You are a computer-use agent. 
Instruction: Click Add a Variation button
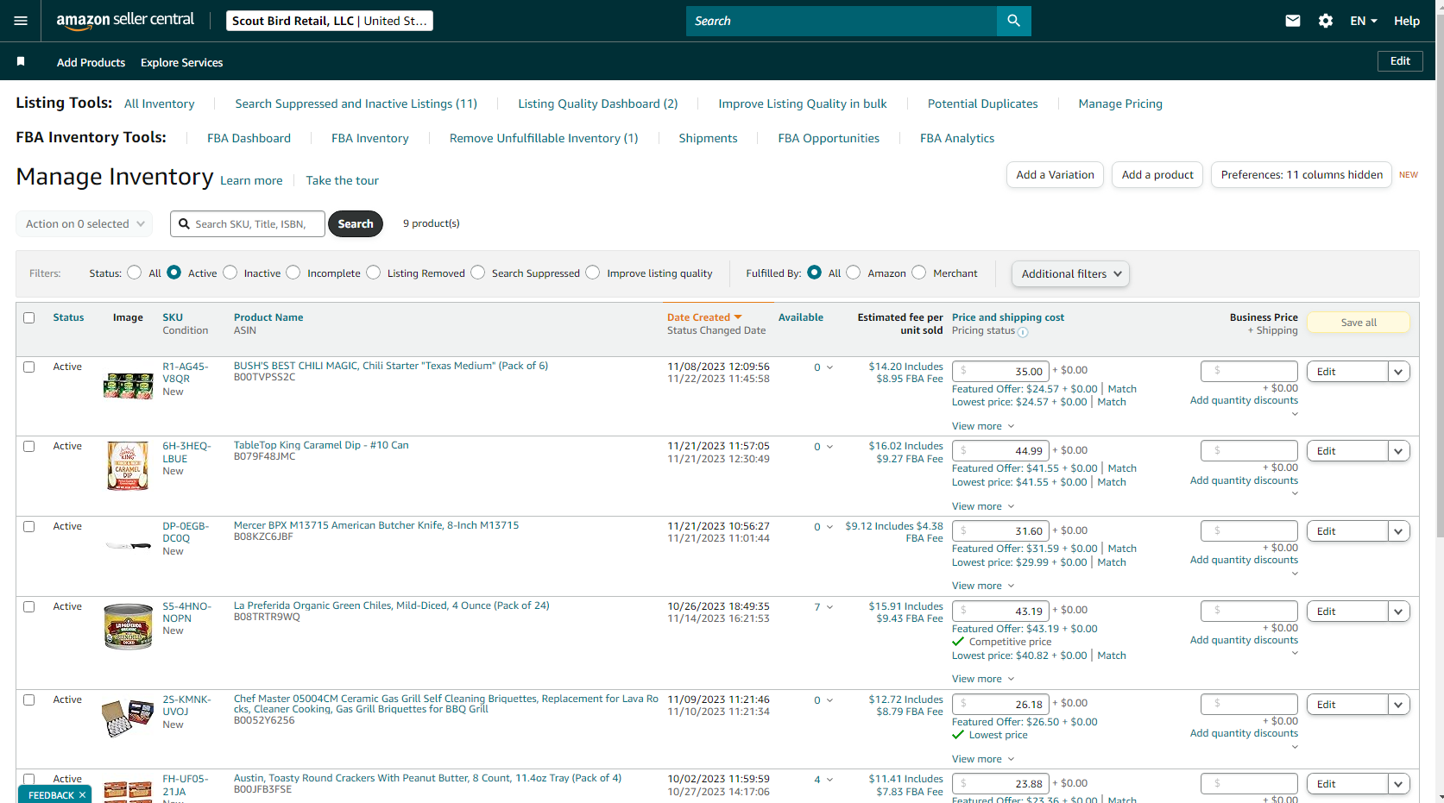pos(1055,174)
